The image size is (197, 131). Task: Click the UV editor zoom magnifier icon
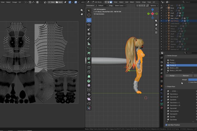tap(82, 10)
